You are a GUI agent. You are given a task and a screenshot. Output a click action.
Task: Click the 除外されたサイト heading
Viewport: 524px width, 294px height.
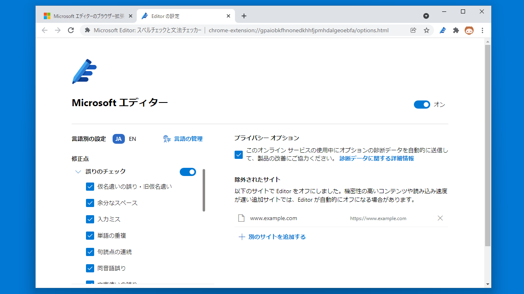tap(257, 180)
